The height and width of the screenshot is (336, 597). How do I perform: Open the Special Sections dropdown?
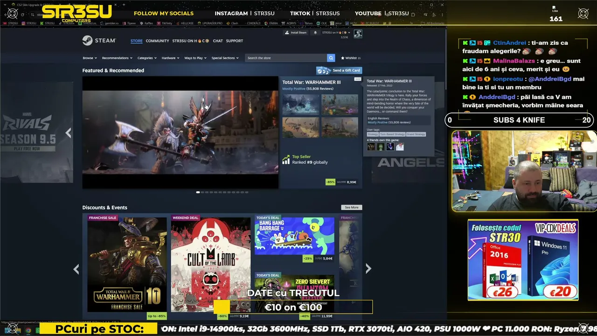(x=225, y=58)
